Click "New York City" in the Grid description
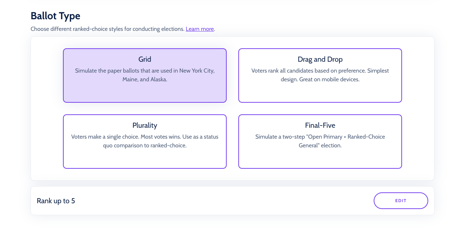465x229 pixels. tap(196, 71)
